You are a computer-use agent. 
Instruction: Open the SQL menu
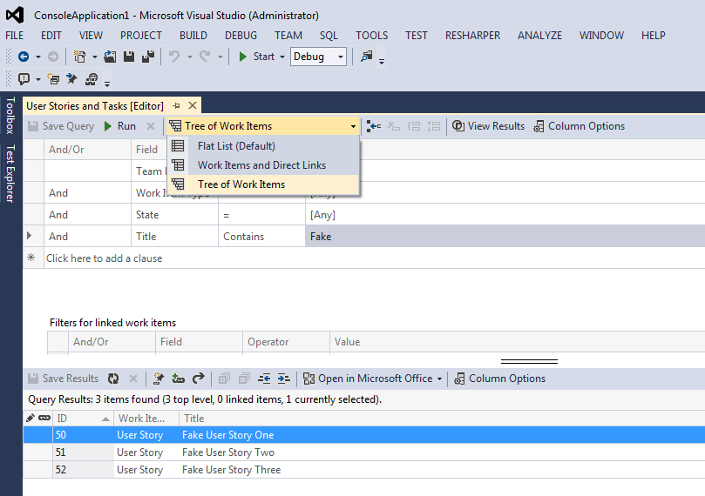click(x=329, y=36)
